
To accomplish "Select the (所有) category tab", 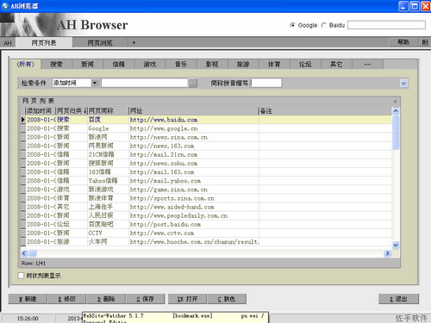I will point(26,65).
